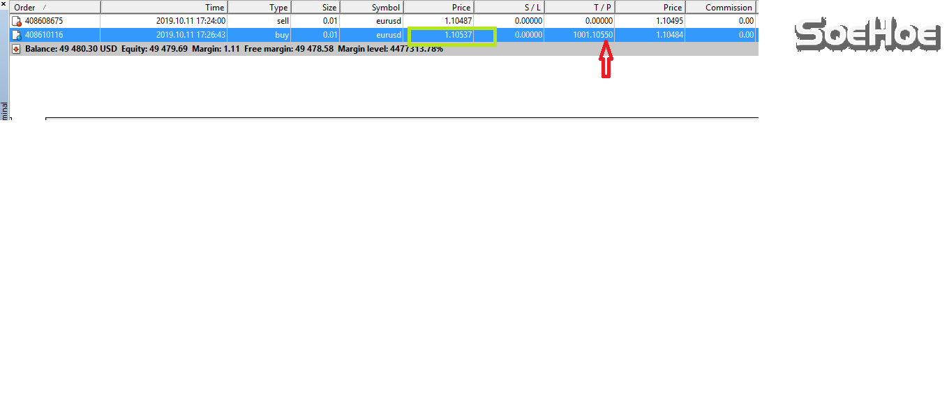This screenshot has height=419, width=949.
Task: Click the SoeHoe watermark logo
Action: coord(868,35)
